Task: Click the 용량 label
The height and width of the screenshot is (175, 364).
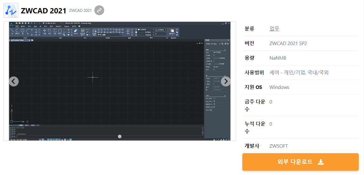Action: (x=250, y=58)
